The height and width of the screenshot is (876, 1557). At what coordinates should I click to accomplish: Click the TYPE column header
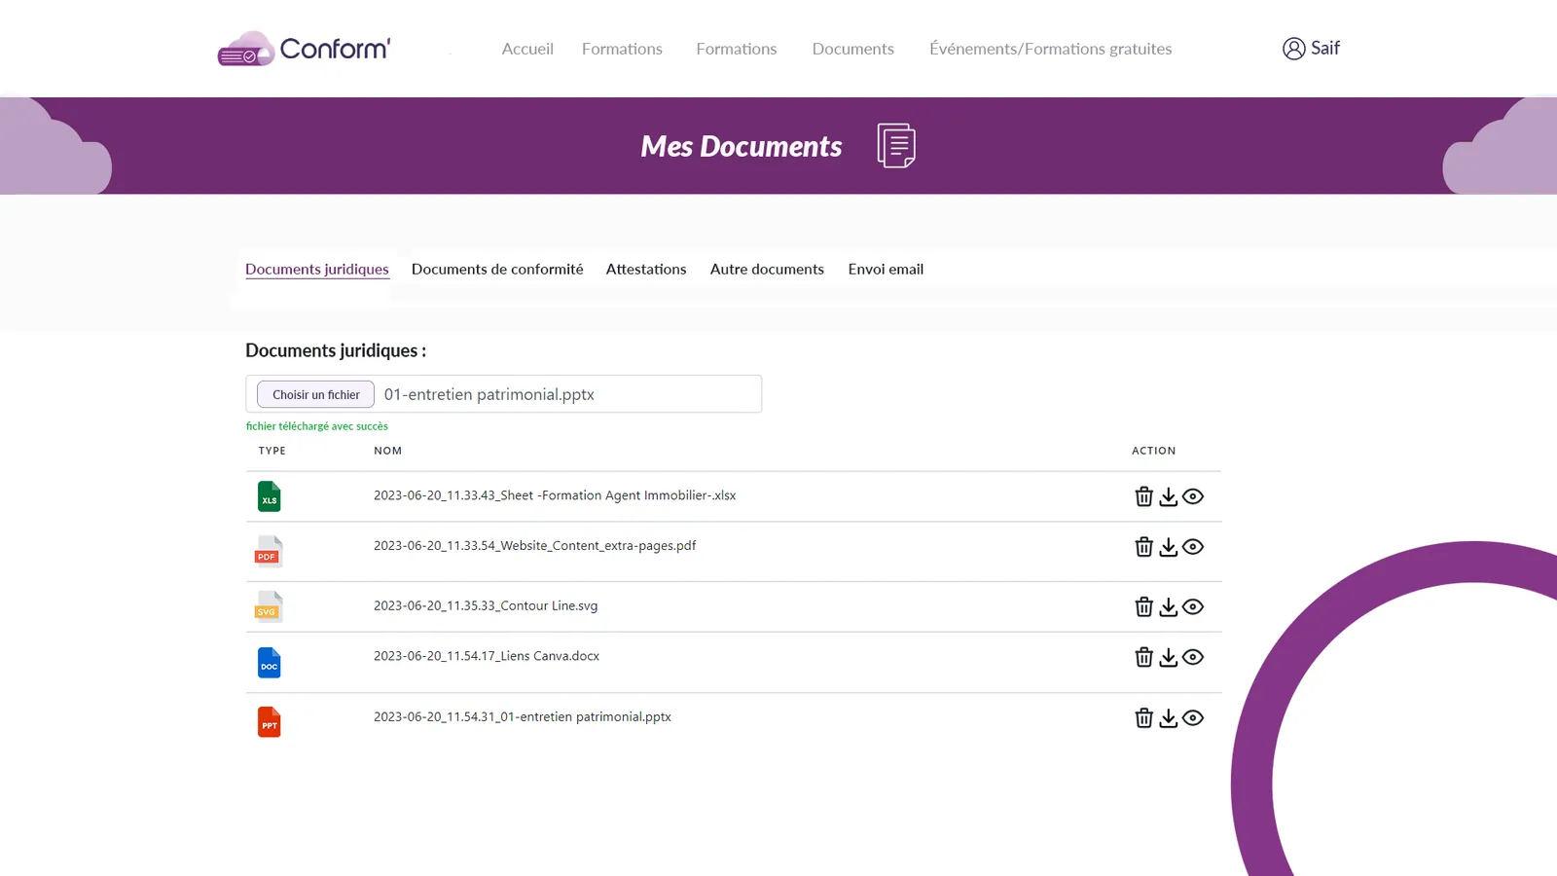click(272, 451)
